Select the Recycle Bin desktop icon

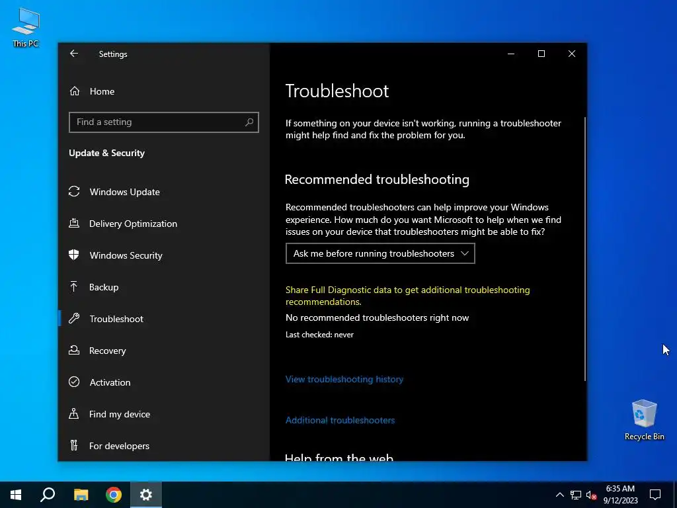[x=644, y=420]
